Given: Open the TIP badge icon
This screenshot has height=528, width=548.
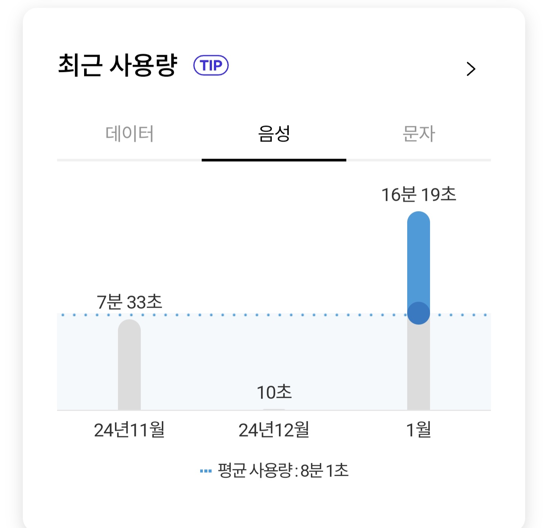Looking at the screenshot, I should (211, 65).
